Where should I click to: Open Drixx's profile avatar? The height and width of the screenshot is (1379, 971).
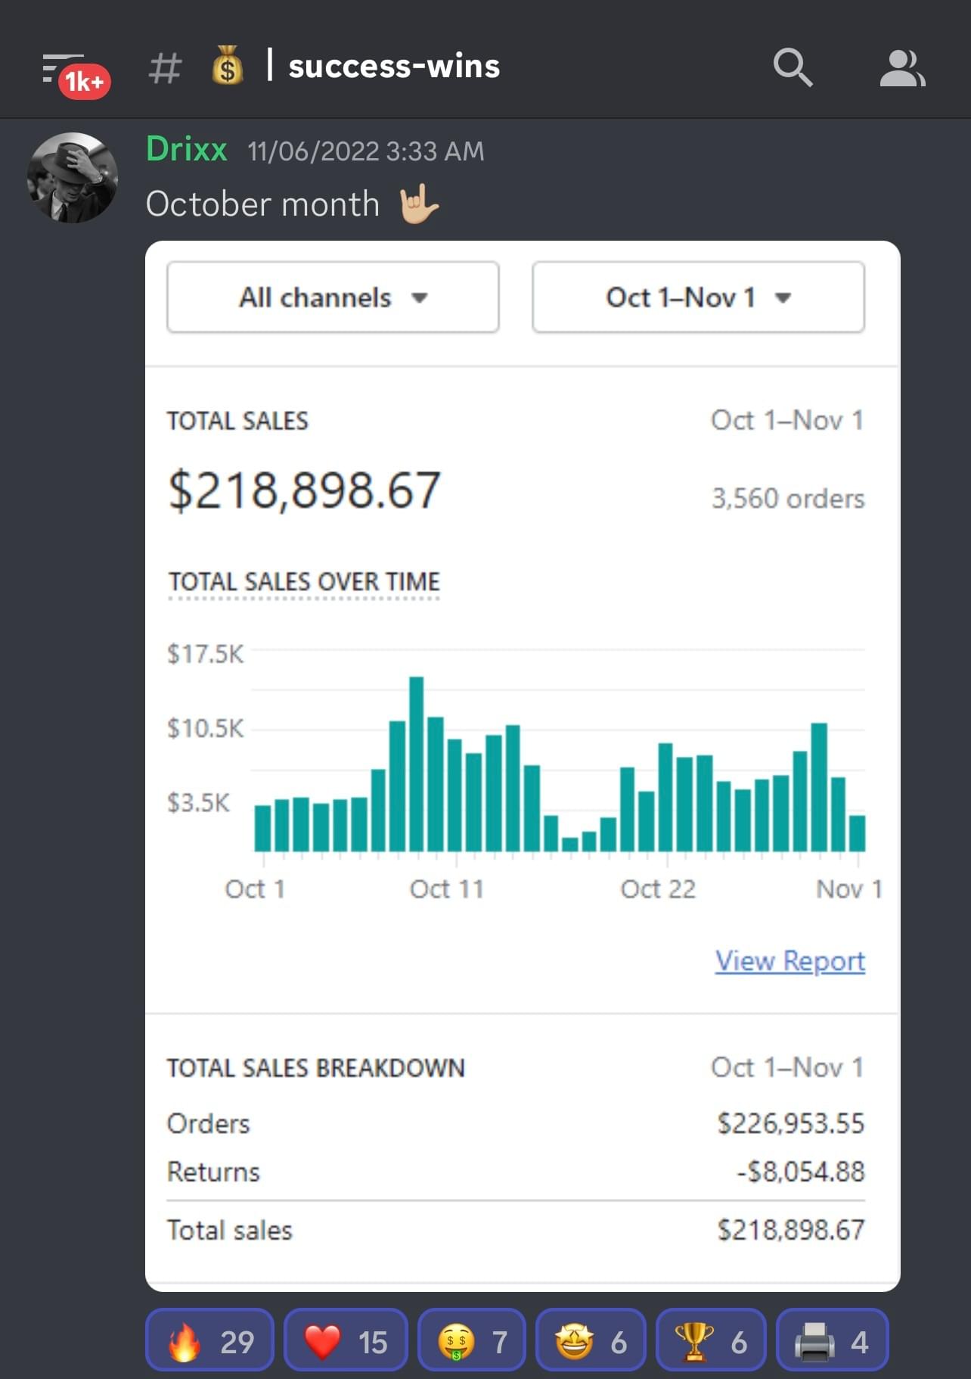pos(73,178)
